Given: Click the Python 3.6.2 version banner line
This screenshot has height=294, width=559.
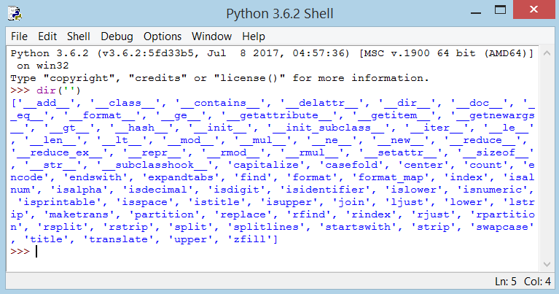Looking at the screenshot, I should click(x=272, y=53).
